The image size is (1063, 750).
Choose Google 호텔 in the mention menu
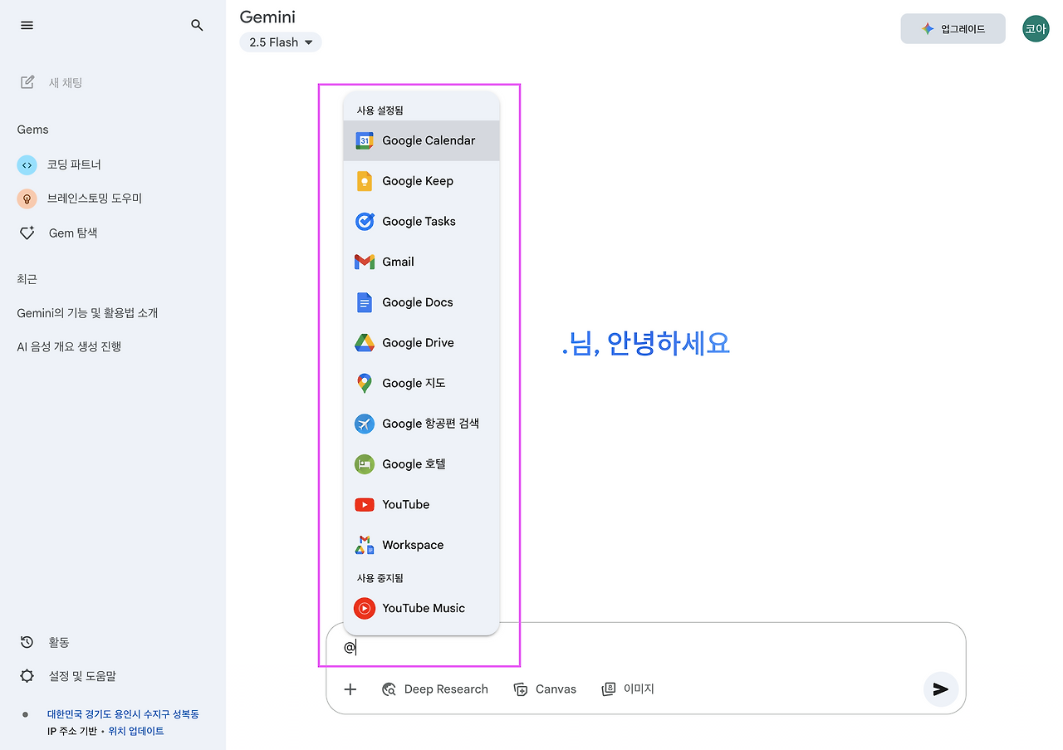(x=421, y=464)
